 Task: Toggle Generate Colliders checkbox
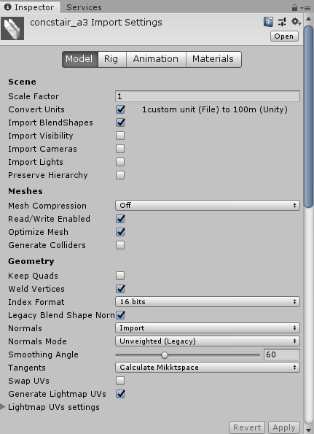tap(120, 245)
